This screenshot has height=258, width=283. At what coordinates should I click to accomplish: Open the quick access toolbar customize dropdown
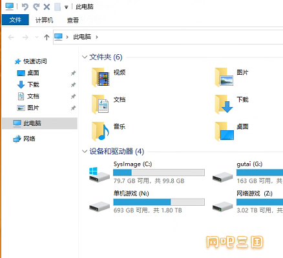(67, 8)
